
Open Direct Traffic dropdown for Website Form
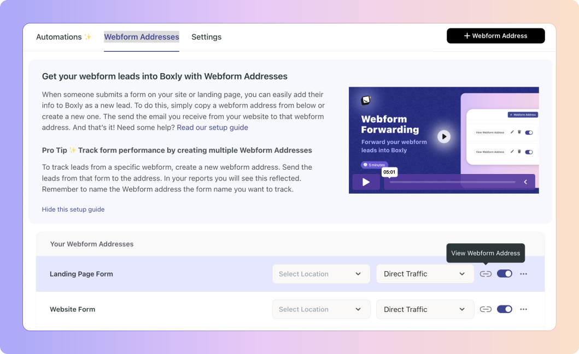coord(425,309)
